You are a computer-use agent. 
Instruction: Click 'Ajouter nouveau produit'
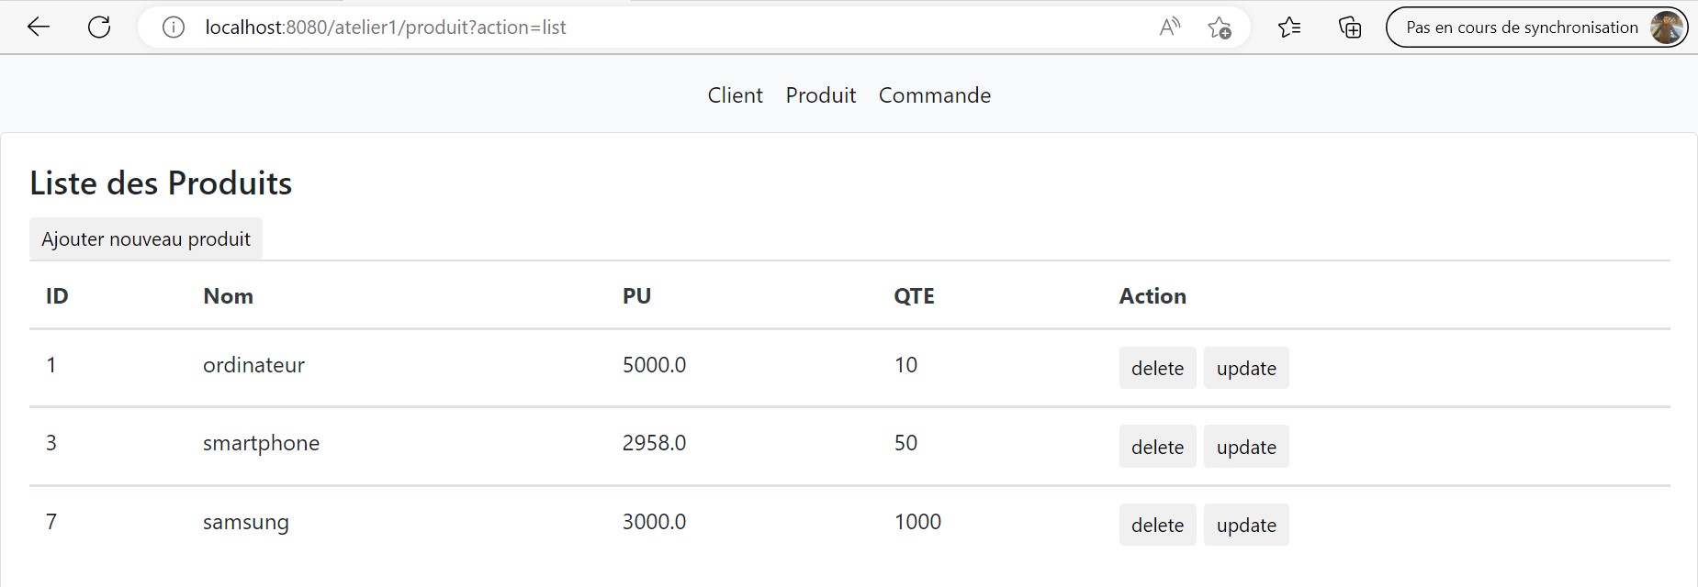pyautogui.click(x=145, y=238)
